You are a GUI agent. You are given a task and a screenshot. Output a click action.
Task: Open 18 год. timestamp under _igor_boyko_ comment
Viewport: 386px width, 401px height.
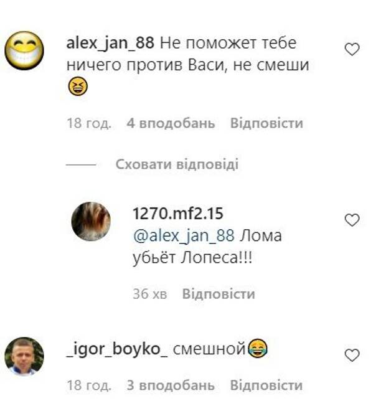tap(89, 385)
